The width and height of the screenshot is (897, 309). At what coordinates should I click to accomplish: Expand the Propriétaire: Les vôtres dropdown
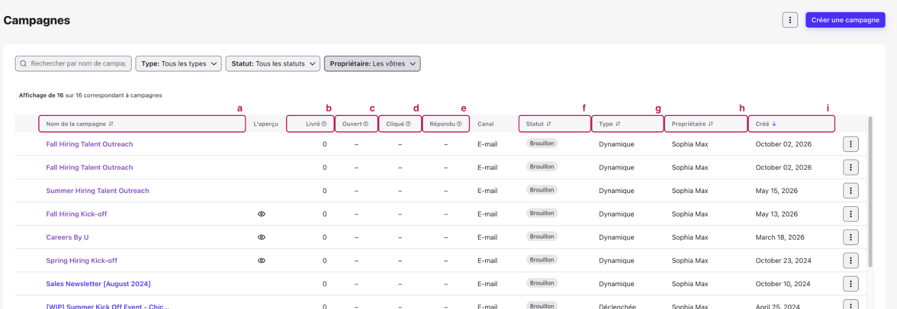pyautogui.click(x=372, y=63)
